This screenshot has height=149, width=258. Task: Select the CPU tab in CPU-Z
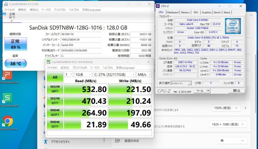point(161,12)
